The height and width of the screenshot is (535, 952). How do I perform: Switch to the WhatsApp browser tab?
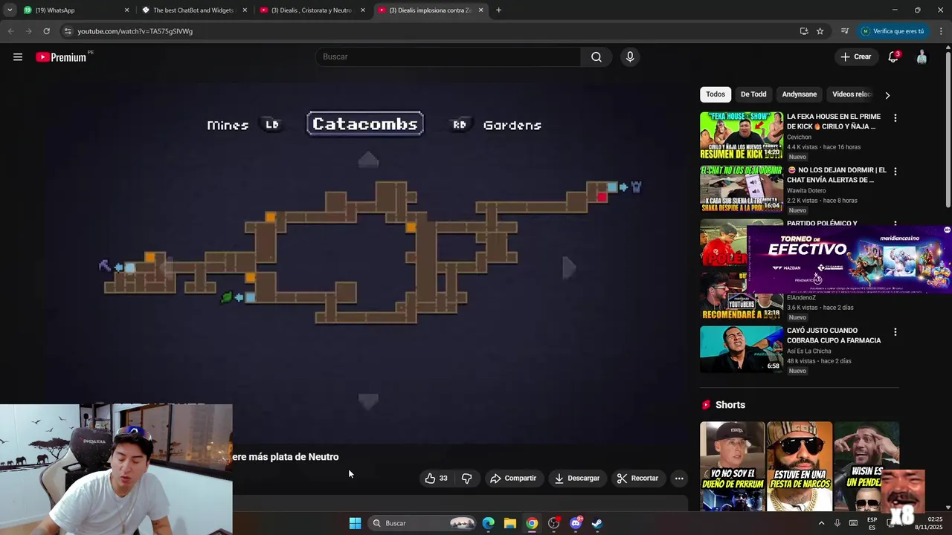[x=74, y=10]
